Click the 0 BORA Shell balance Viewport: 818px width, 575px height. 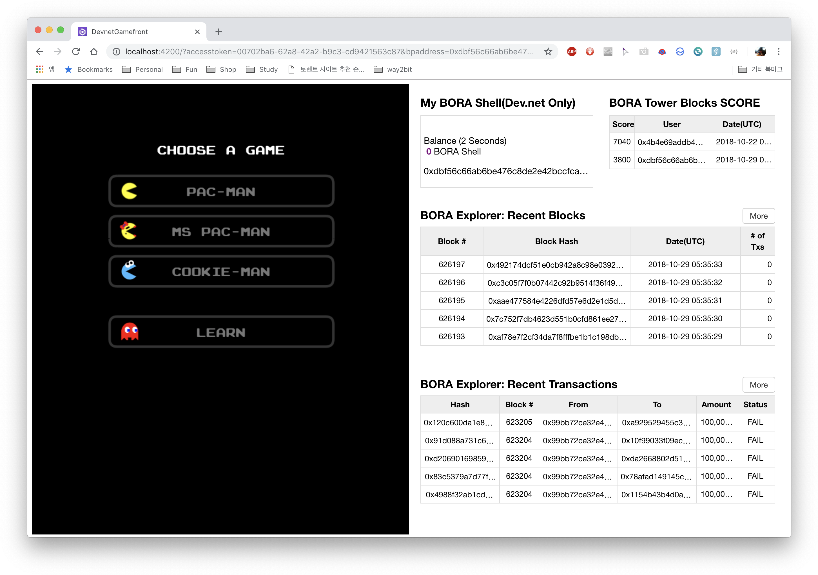(453, 152)
